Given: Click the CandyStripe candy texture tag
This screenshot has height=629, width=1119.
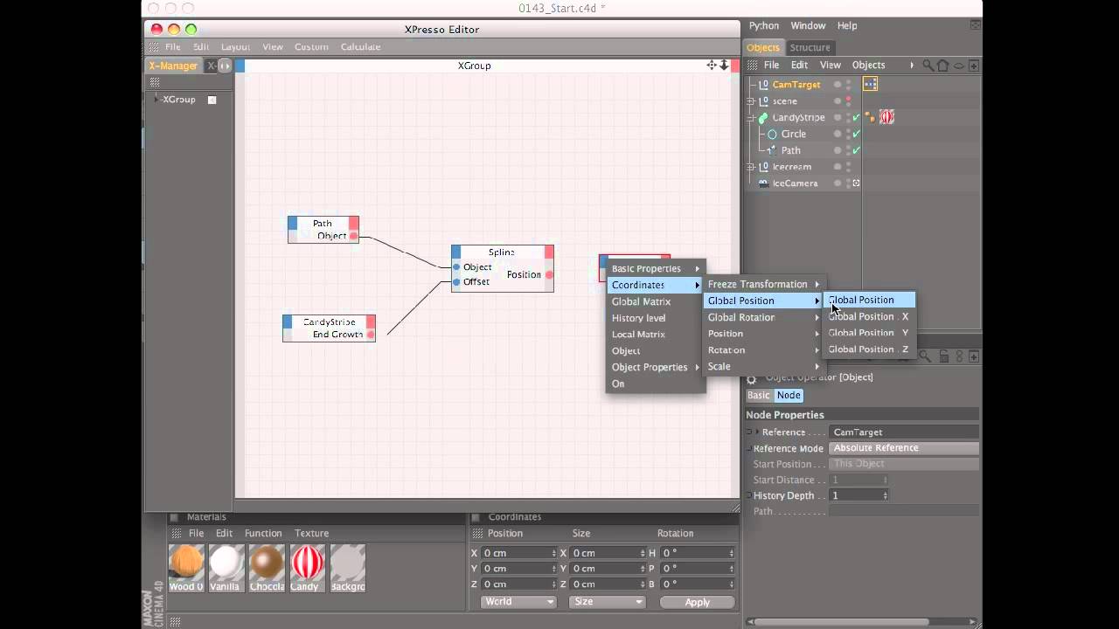Looking at the screenshot, I should point(886,117).
